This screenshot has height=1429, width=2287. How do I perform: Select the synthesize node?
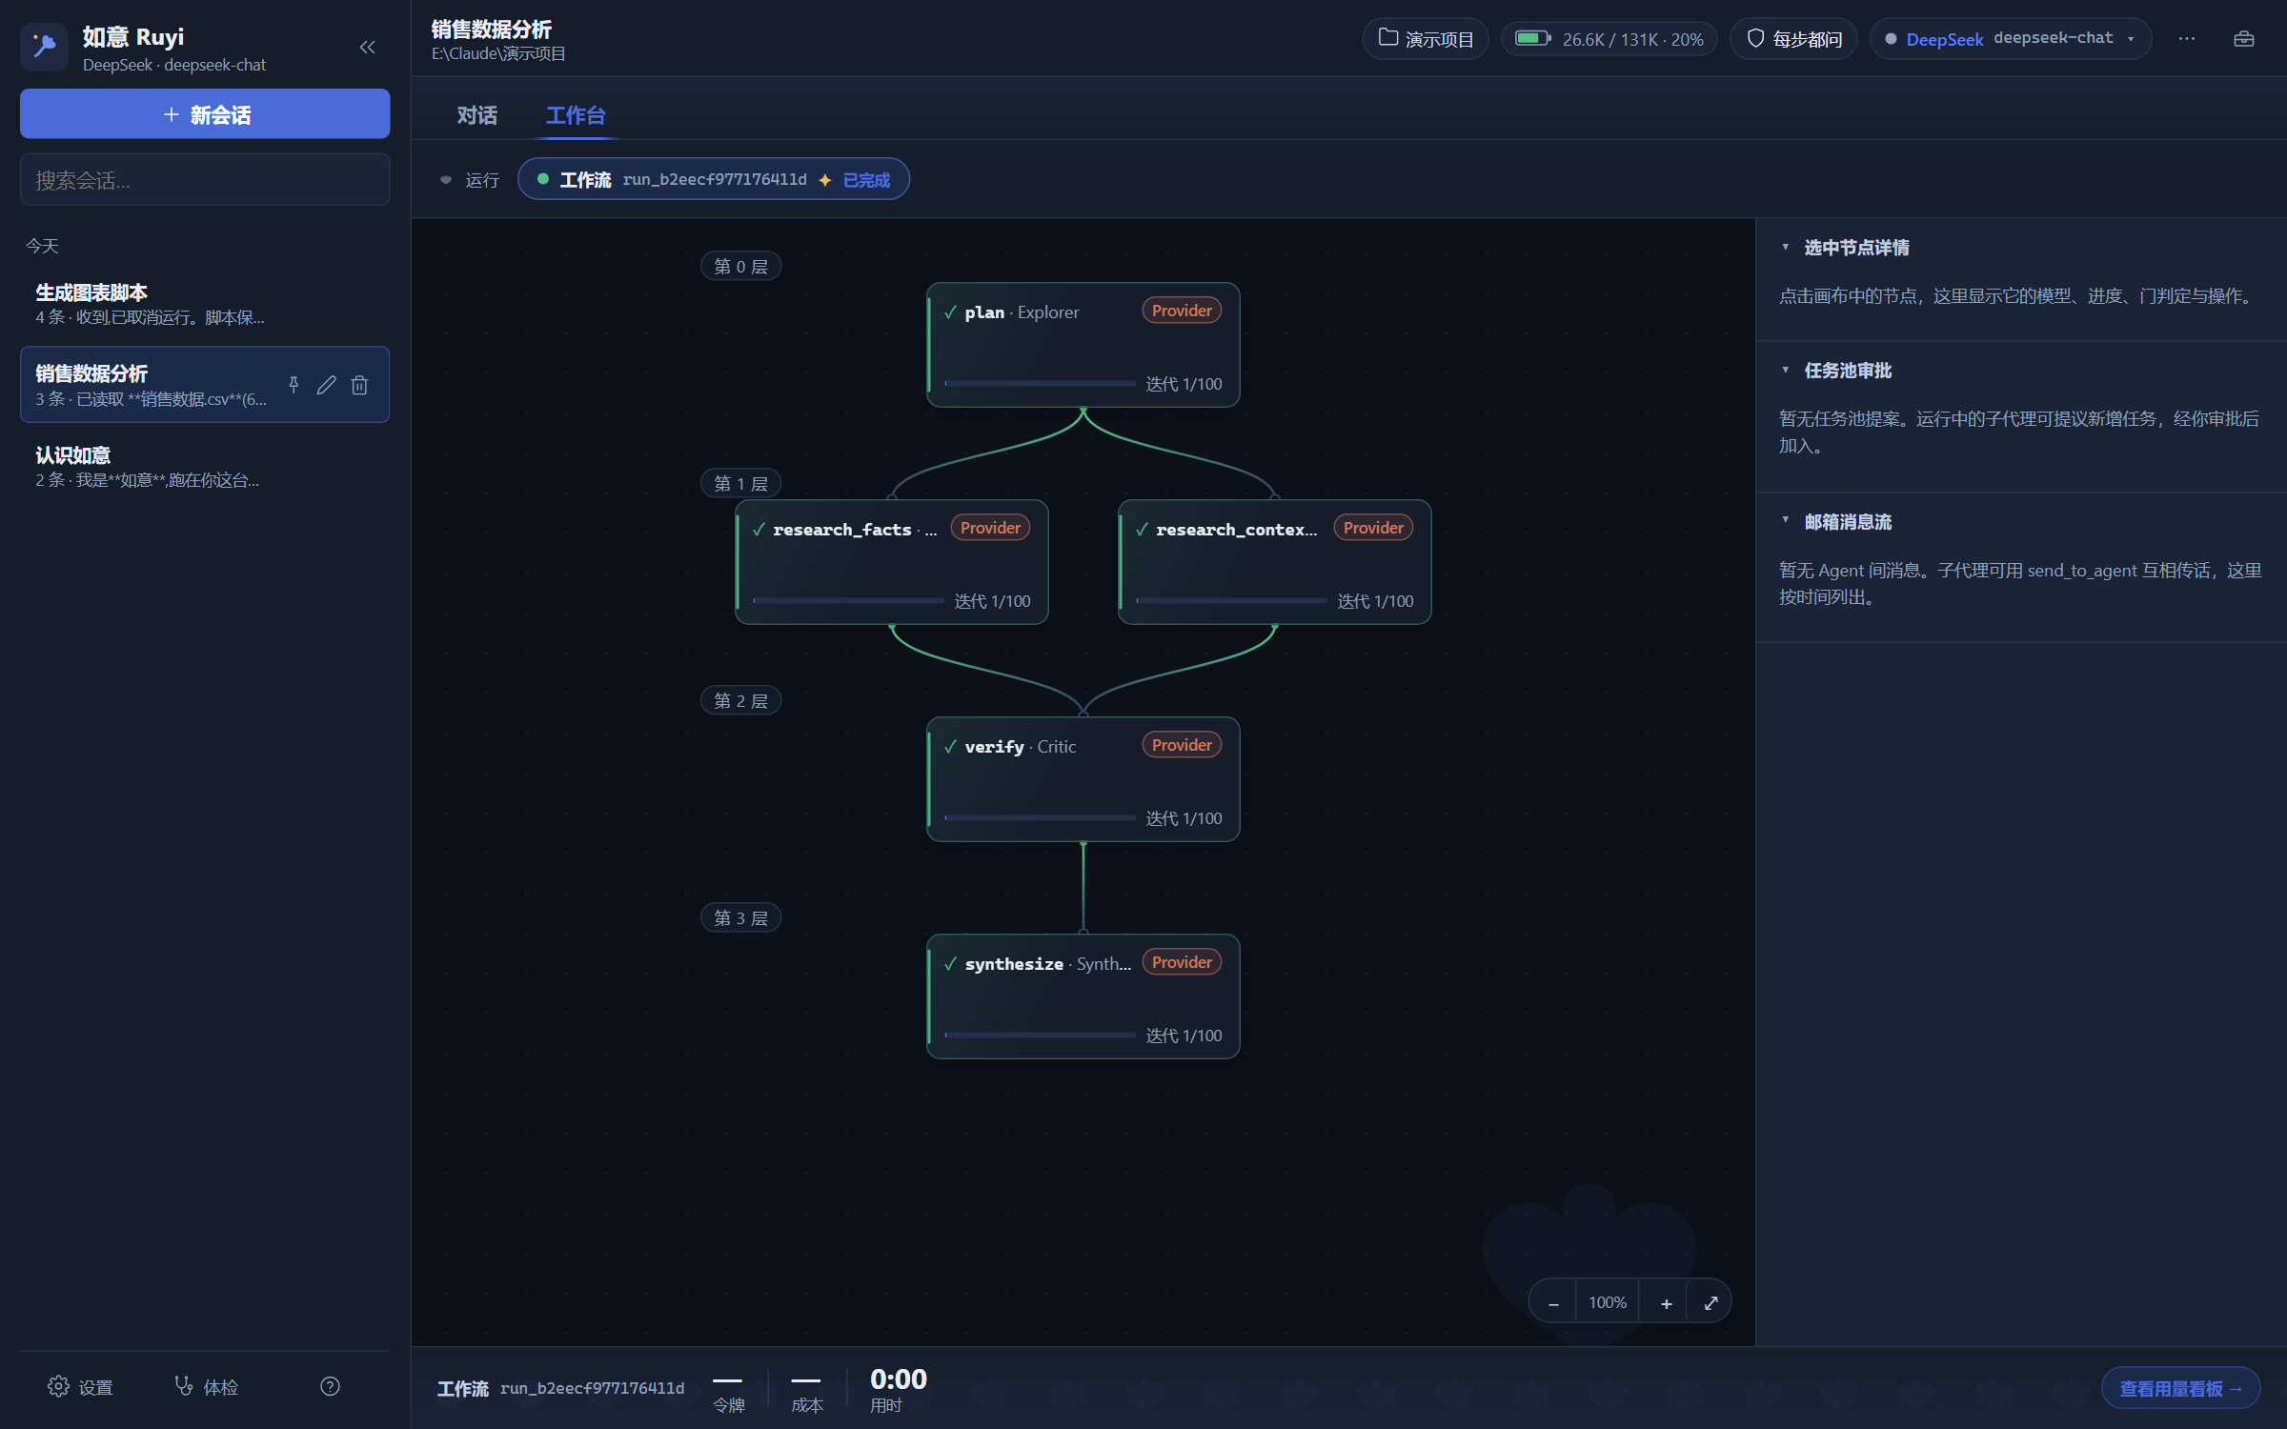click(1083, 996)
